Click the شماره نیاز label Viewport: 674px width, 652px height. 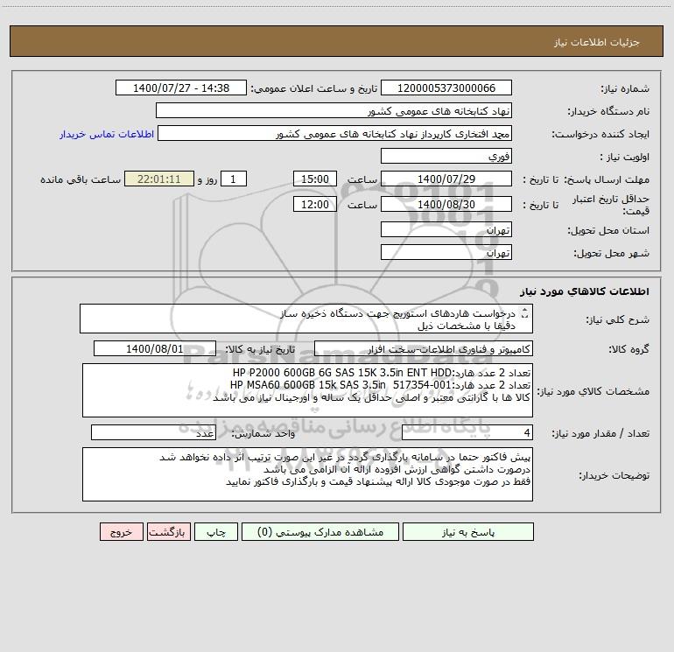pos(625,88)
